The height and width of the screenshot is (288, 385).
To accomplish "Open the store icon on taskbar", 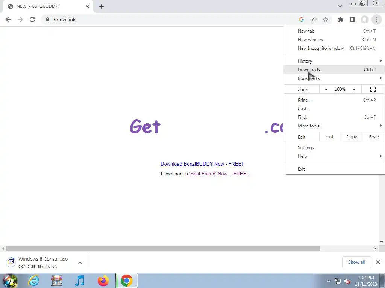I will coord(57,280).
